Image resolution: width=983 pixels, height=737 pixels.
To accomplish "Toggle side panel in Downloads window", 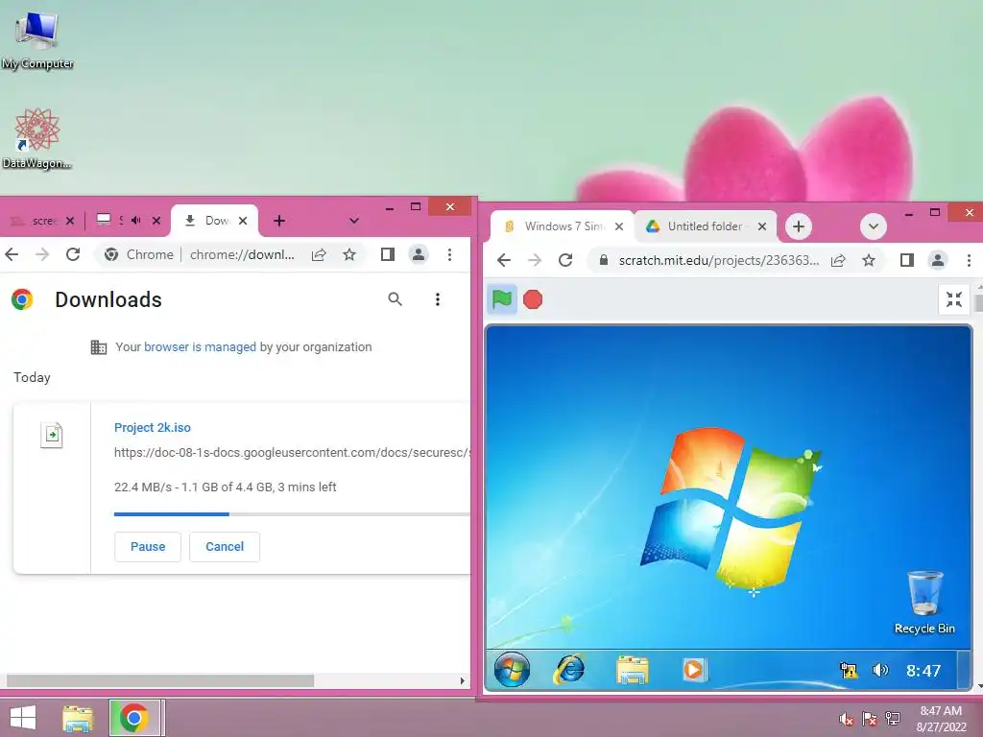I will (388, 254).
